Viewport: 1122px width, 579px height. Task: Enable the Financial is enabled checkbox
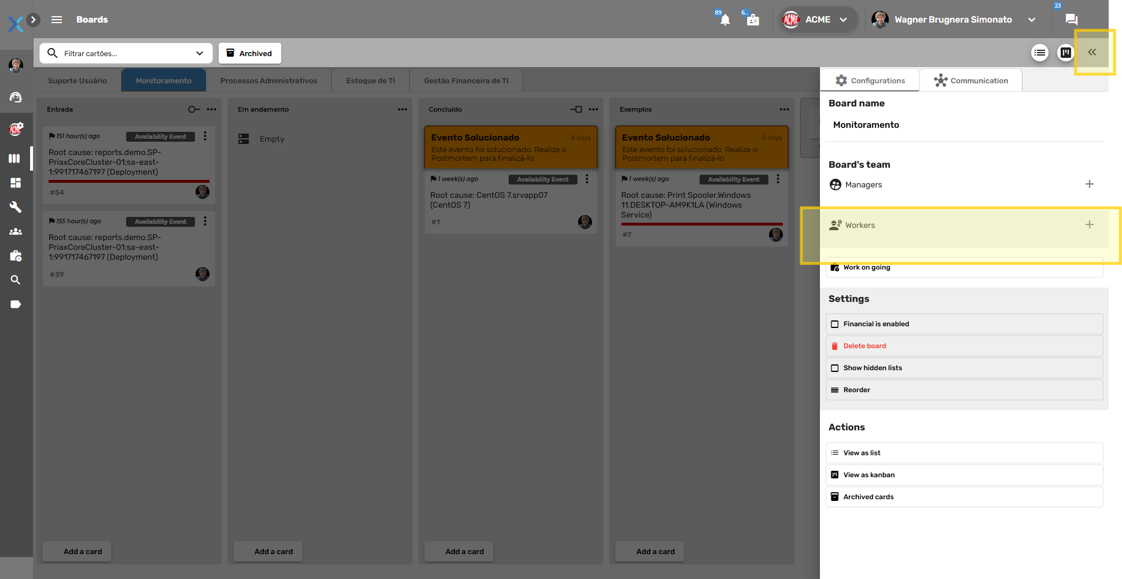click(x=834, y=324)
